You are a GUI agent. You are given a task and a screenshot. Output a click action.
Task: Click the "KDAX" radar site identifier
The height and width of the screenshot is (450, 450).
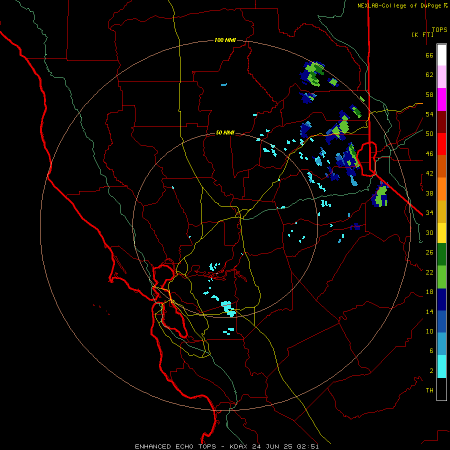click(x=239, y=446)
